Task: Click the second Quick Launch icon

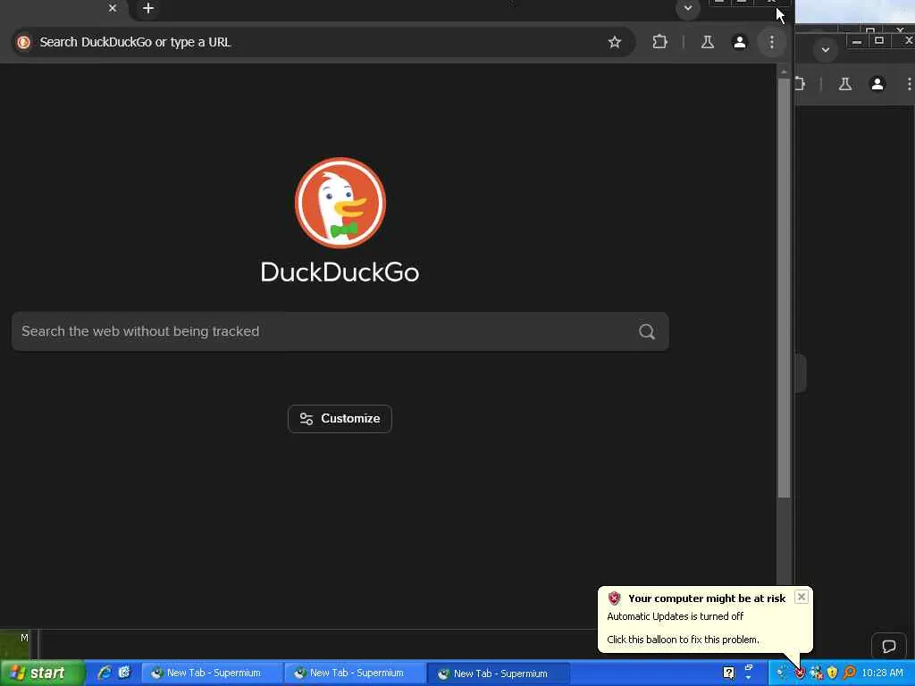Action: click(123, 673)
